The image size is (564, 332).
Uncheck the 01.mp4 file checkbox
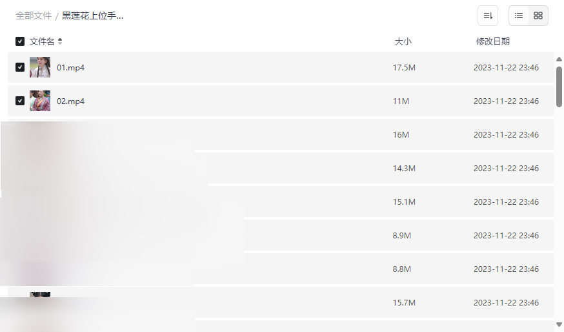point(20,67)
